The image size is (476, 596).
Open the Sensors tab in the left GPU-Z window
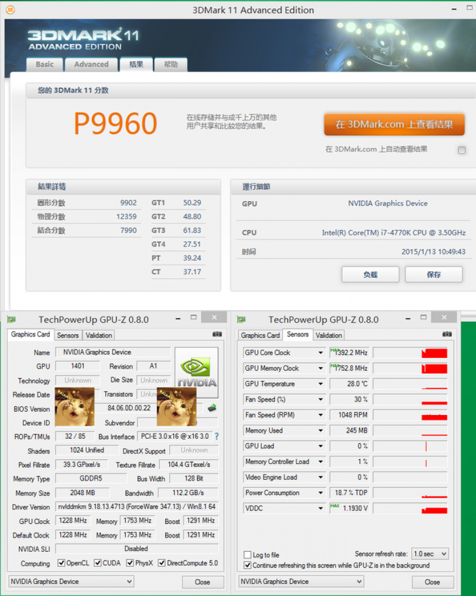point(68,335)
